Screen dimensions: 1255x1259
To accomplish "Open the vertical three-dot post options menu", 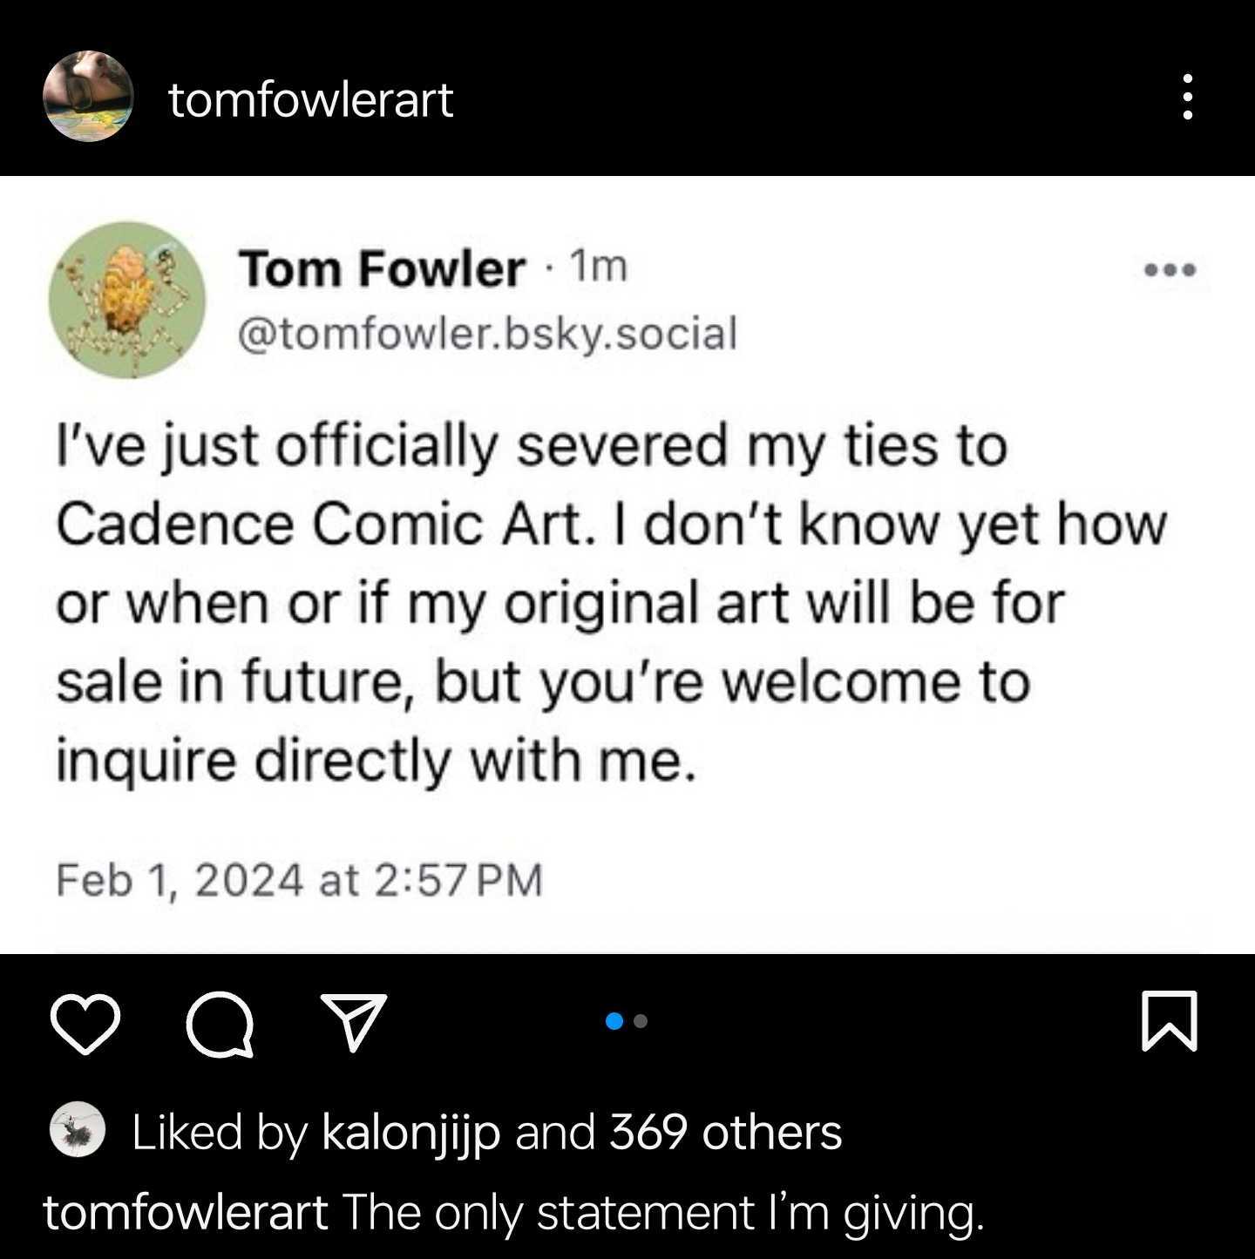I will [x=1187, y=97].
